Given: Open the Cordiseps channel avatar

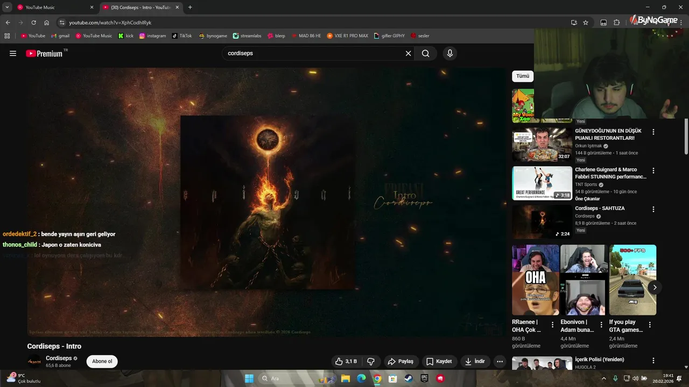Looking at the screenshot, I should click(x=34, y=361).
